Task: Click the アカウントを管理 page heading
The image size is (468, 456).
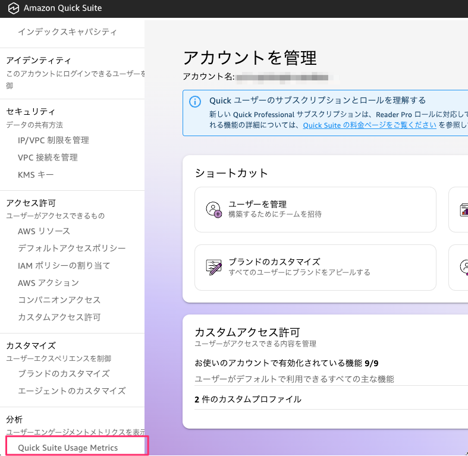Action: [x=250, y=58]
